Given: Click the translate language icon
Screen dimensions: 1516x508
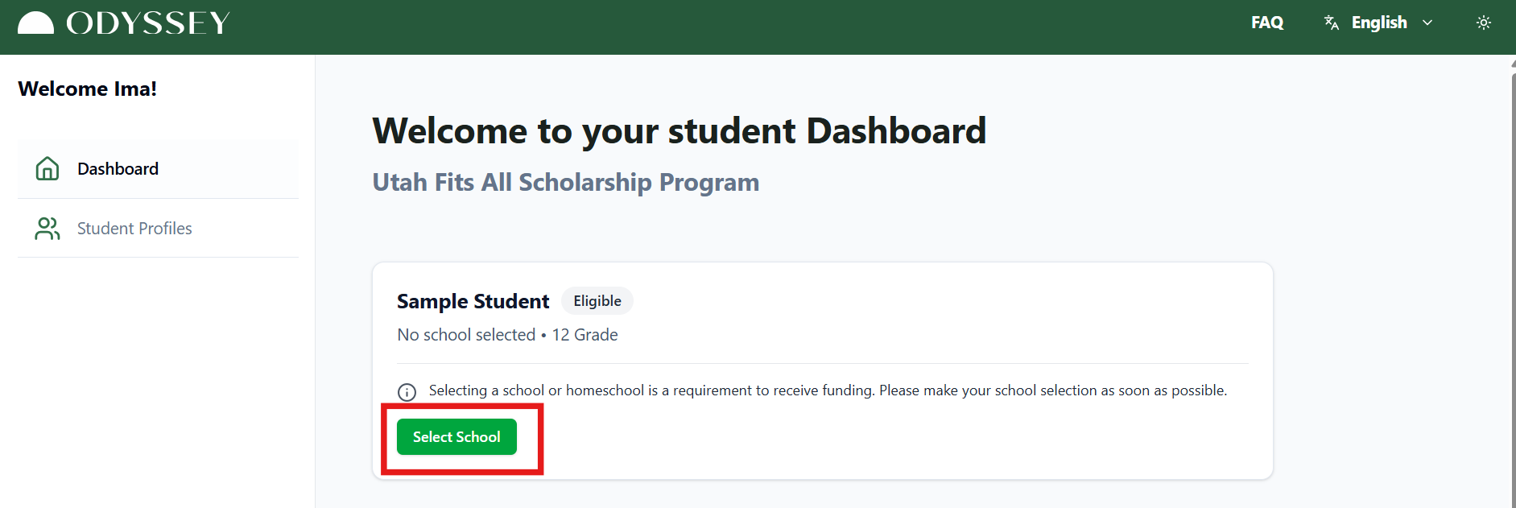Looking at the screenshot, I should click(1332, 23).
